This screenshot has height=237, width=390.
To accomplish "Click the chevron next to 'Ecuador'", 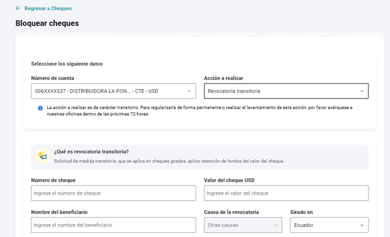I will [x=361, y=225].
